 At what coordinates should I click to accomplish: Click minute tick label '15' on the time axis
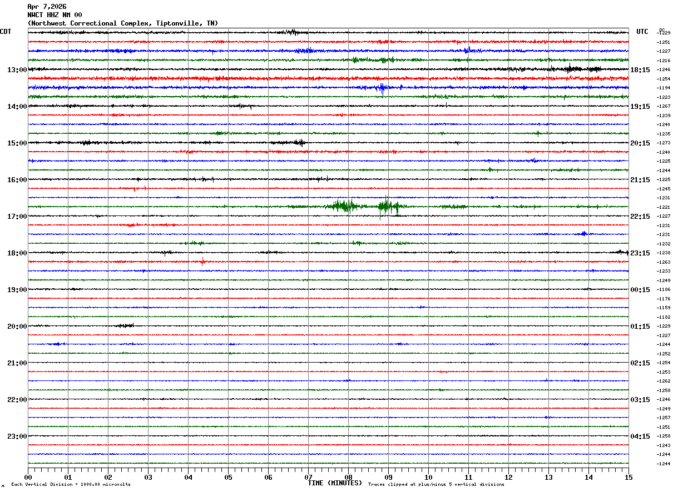[x=629, y=477]
